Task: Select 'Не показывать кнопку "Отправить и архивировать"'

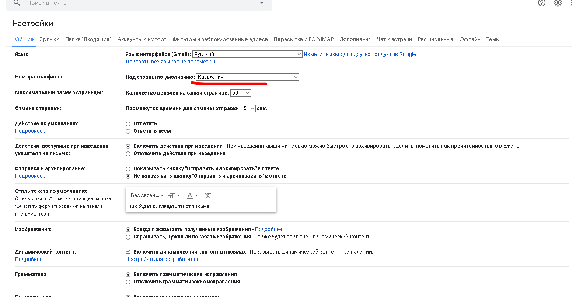Action: (128, 176)
